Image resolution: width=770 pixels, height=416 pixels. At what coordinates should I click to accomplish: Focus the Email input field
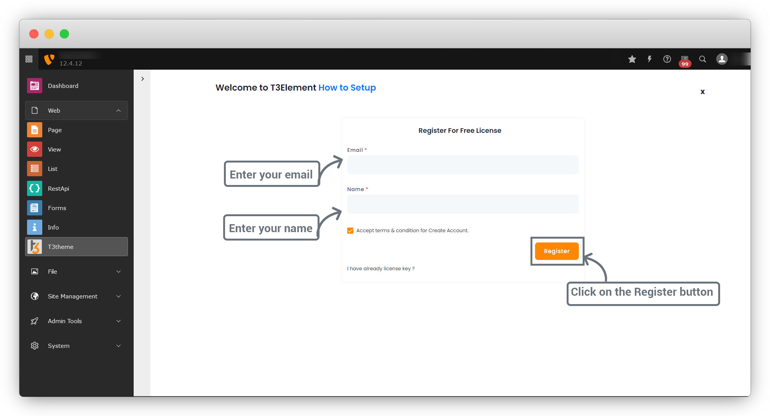[x=463, y=165]
